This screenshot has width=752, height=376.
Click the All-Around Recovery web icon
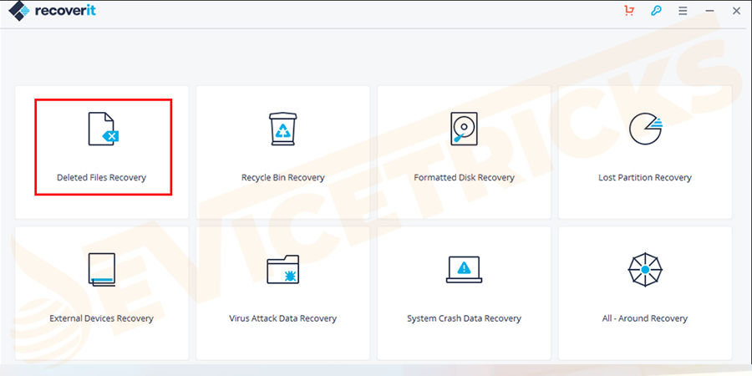[x=645, y=270]
